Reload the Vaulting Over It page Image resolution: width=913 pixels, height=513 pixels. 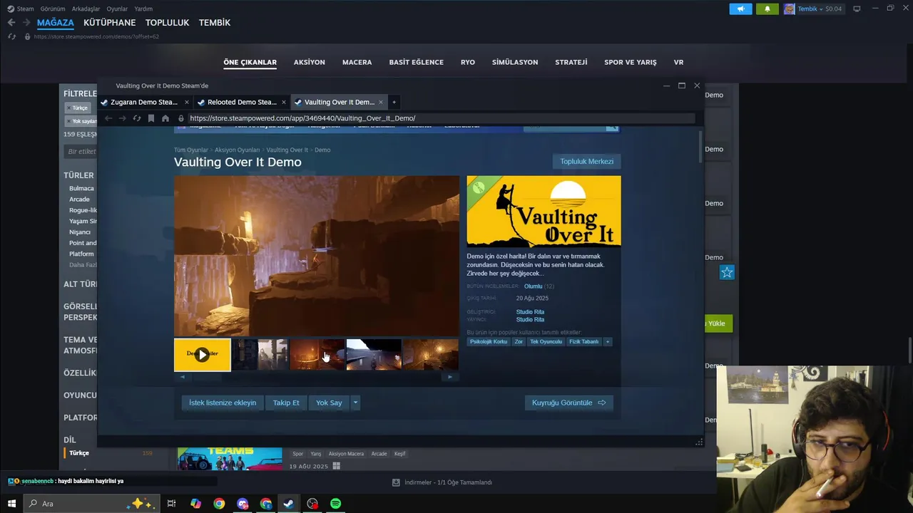pyautogui.click(x=137, y=118)
